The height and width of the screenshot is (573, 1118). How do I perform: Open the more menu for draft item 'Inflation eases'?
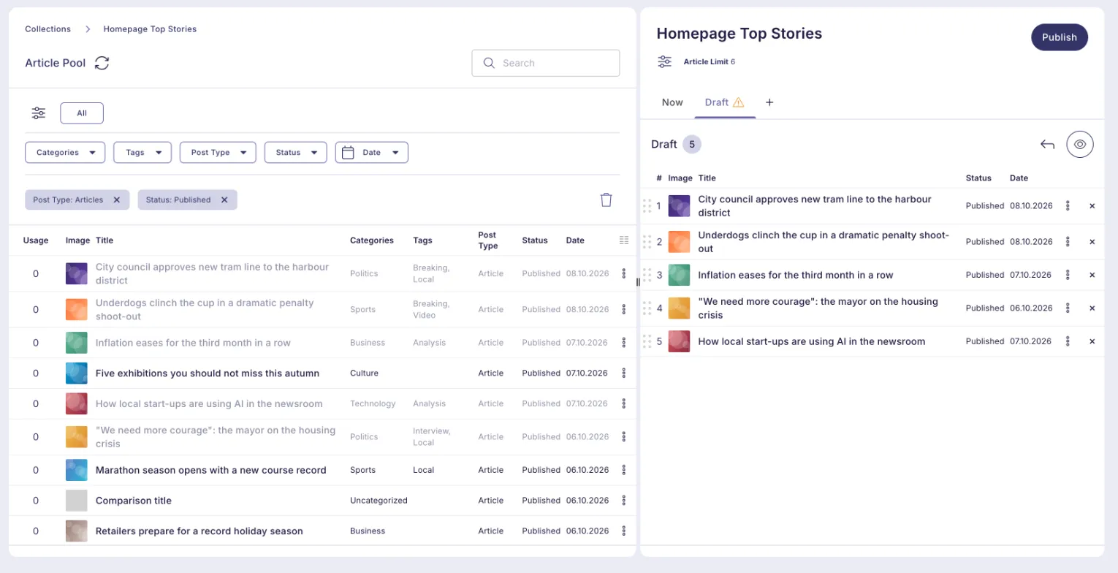[x=1068, y=275]
